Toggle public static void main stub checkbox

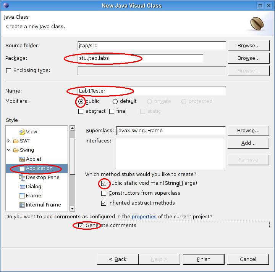(104, 184)
